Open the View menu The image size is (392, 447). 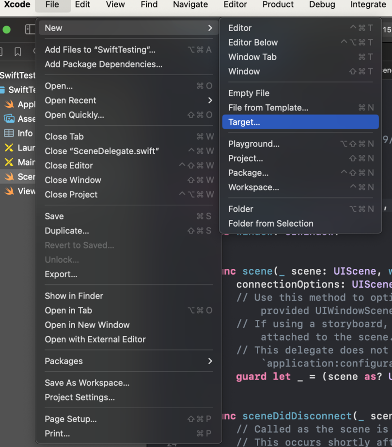(x=115, y=4)
